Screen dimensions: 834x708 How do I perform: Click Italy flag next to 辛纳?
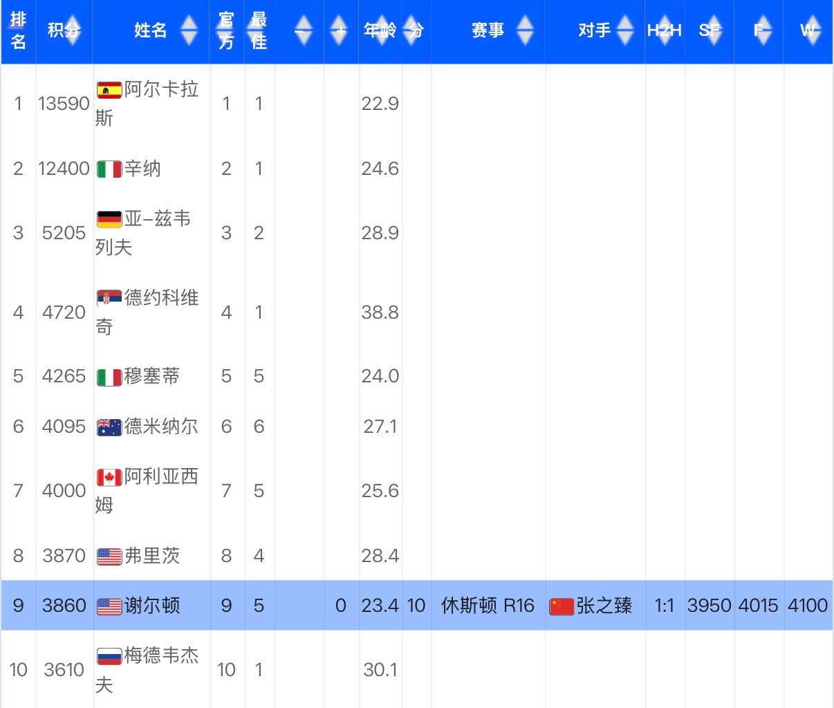click(109, 169)
